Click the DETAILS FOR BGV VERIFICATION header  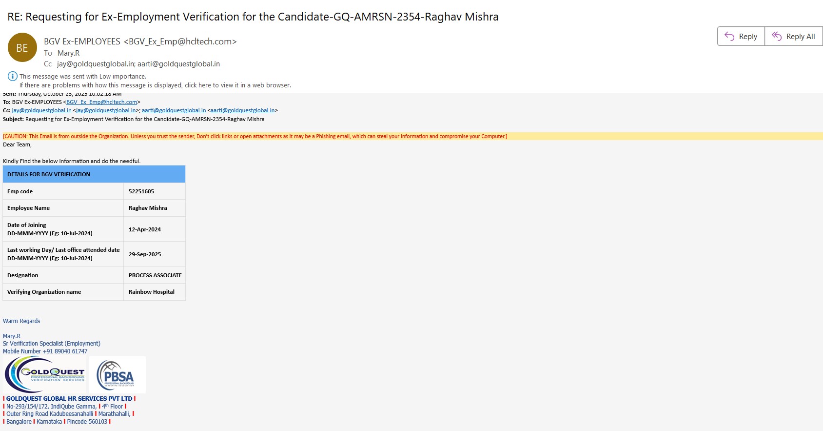point(49,174)
